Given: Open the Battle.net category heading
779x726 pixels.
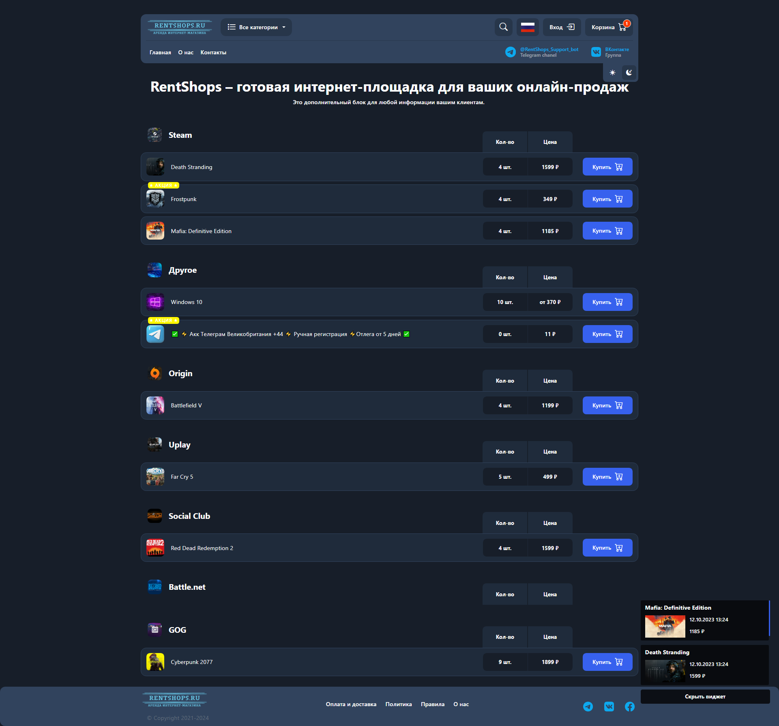Looking at the screenshot, I should pyautogui.click(x=187, y=587).
